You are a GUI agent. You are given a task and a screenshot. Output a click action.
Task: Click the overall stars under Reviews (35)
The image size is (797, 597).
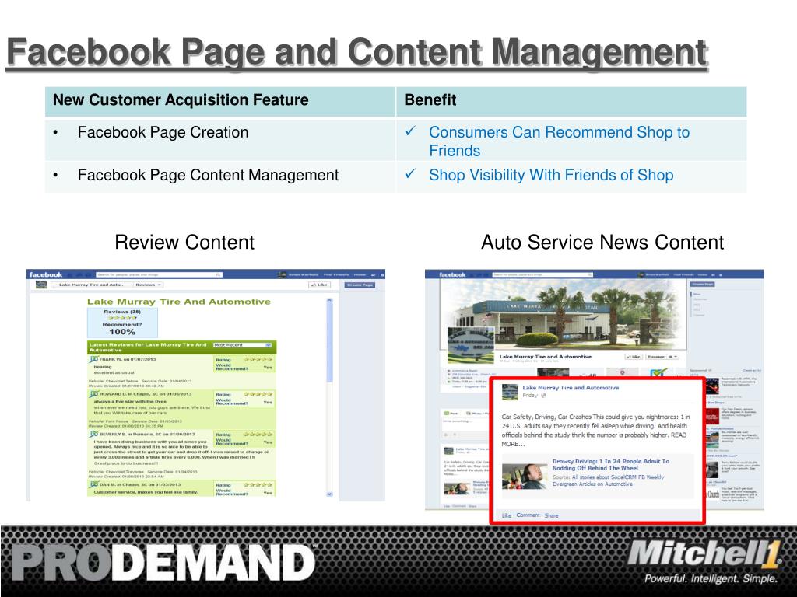coord(122,318)
